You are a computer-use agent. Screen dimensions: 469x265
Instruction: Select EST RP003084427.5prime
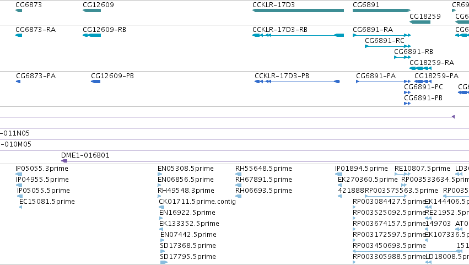[389, 202]
